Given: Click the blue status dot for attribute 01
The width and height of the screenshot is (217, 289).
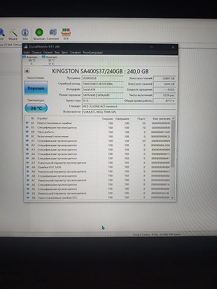Looking at the screenshot, I should [27, 123].
